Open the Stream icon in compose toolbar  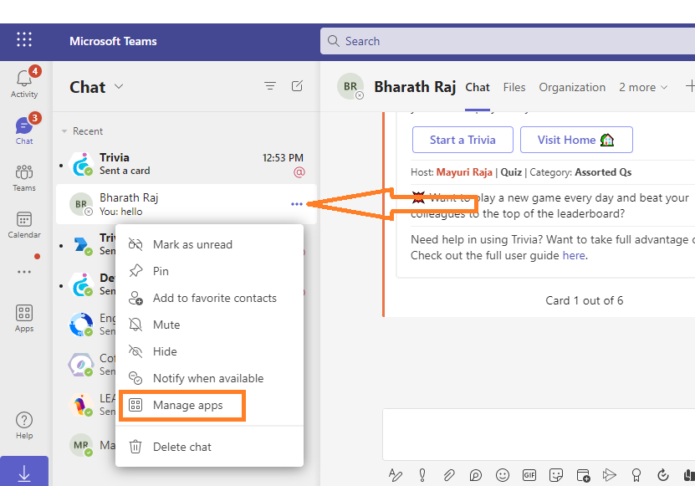coord(610,475)
